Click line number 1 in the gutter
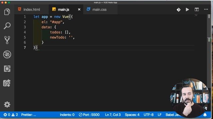 pos(25,17)
